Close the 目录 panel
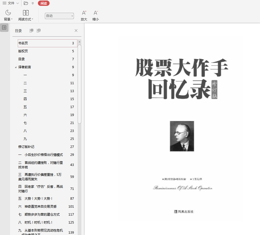The height and width of the screenshot is (235, 260). tap(76, 31)
